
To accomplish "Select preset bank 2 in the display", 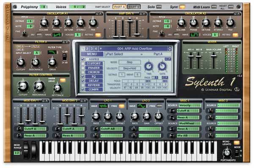I will [x=87, y=49].
